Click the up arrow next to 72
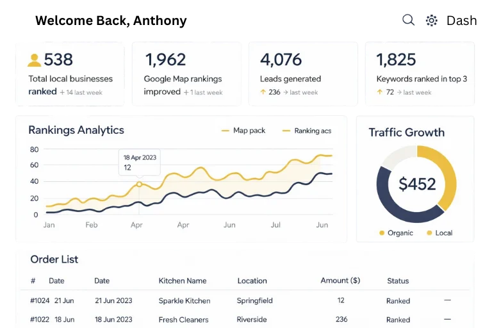Viewport: 492px width, 328px height. (380, 92)
